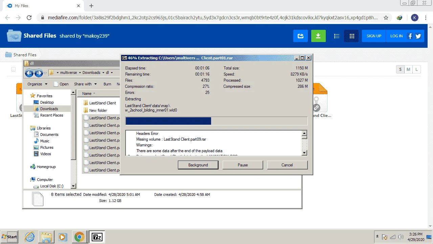Open the MediaFire Twitter login icon
This screenshot has height=244, width=433.
coord(418,36)
